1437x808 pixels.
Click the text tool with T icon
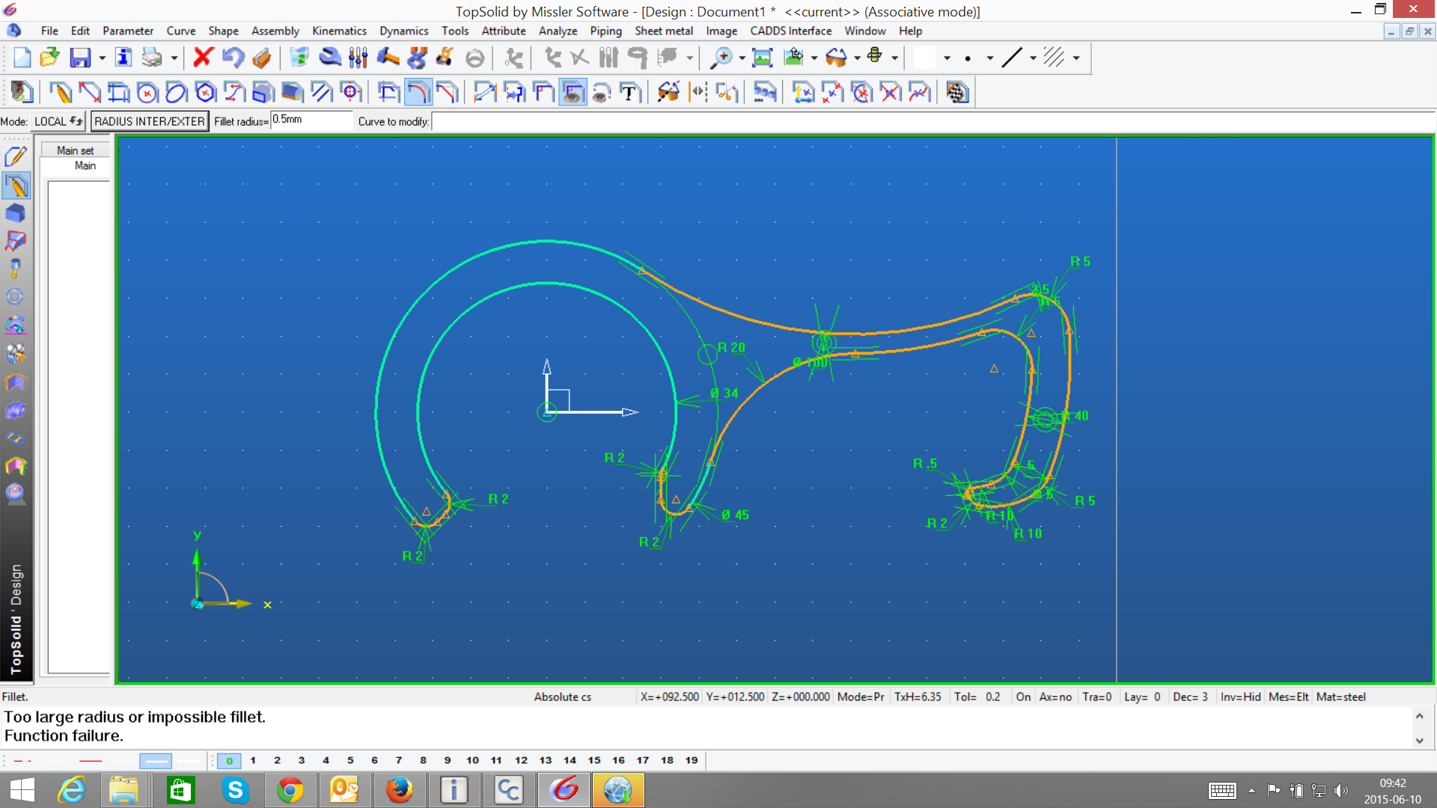coord(629,93)
